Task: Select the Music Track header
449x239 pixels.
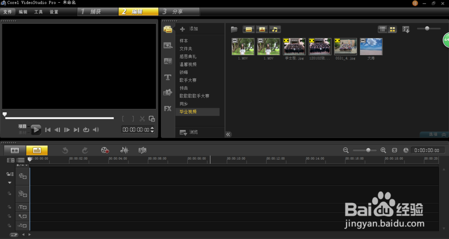Action: [x=22, y=226]
